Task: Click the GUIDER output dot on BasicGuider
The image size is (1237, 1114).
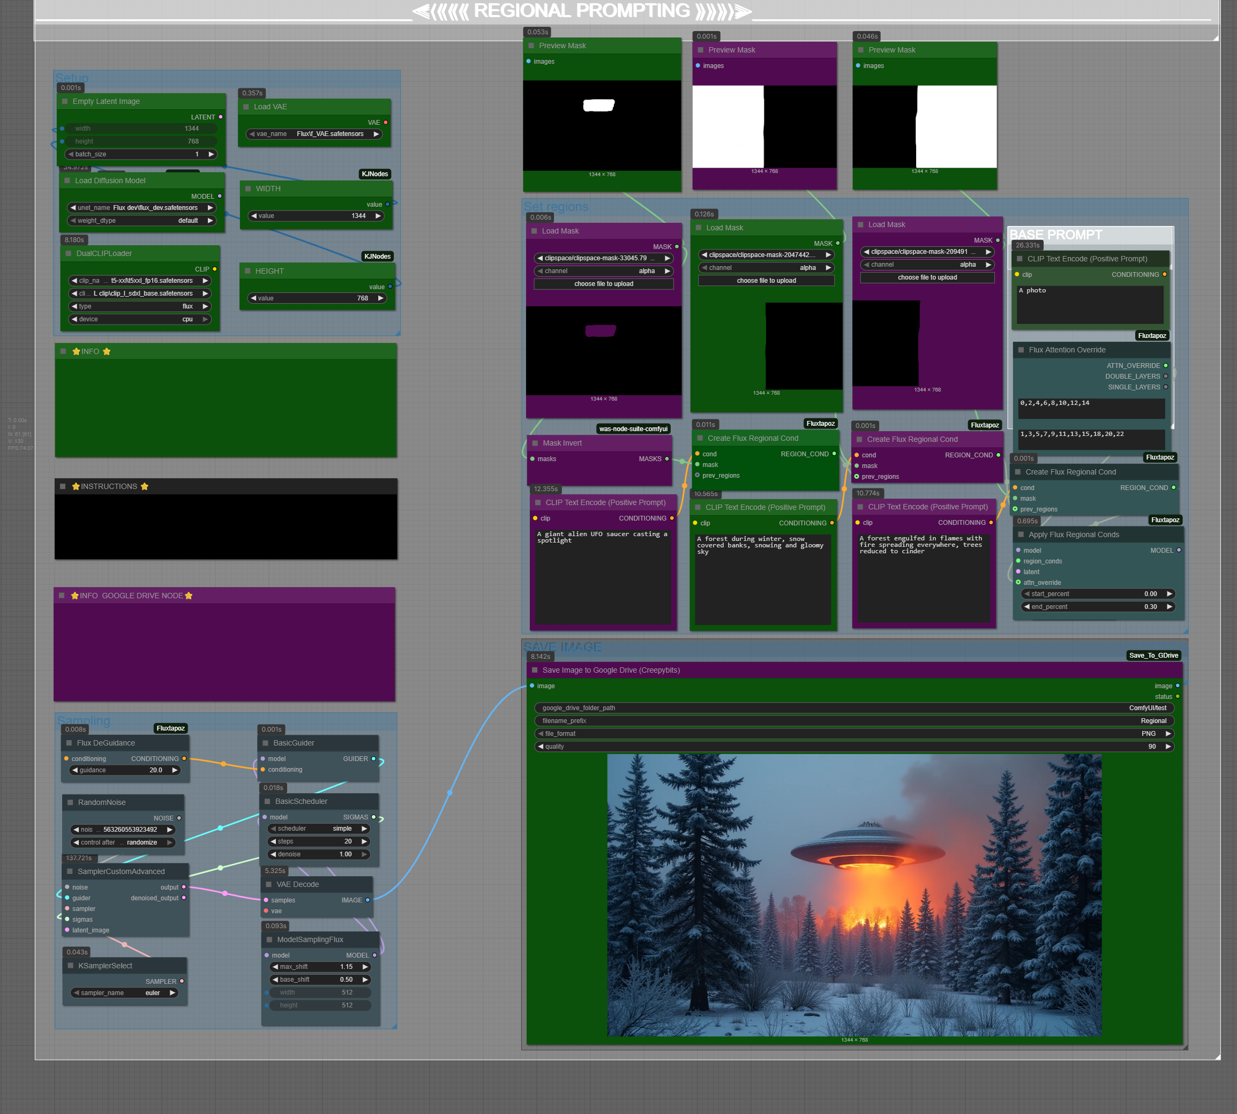Action: [373, 758]
